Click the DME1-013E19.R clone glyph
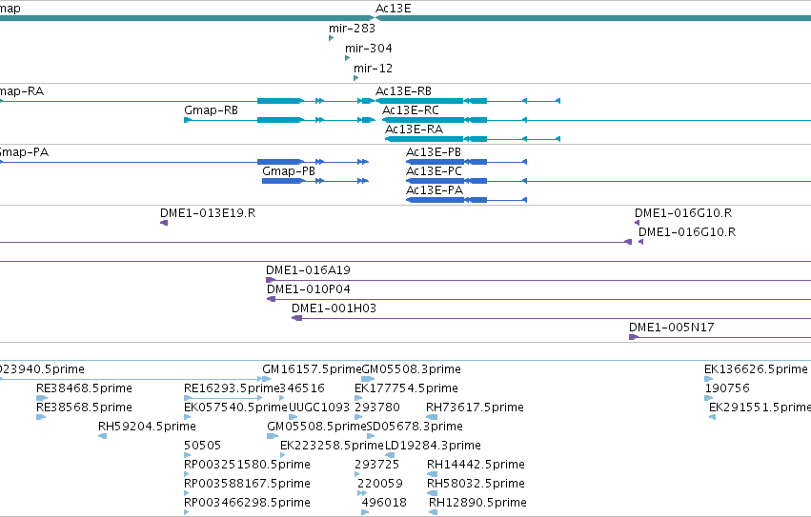 164,223
